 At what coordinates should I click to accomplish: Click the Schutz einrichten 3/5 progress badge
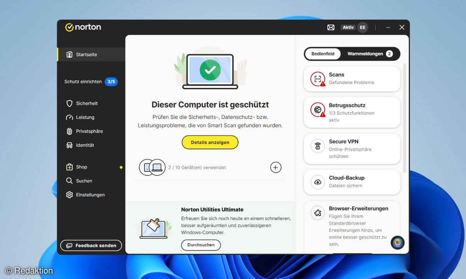(x=111, y=82)
